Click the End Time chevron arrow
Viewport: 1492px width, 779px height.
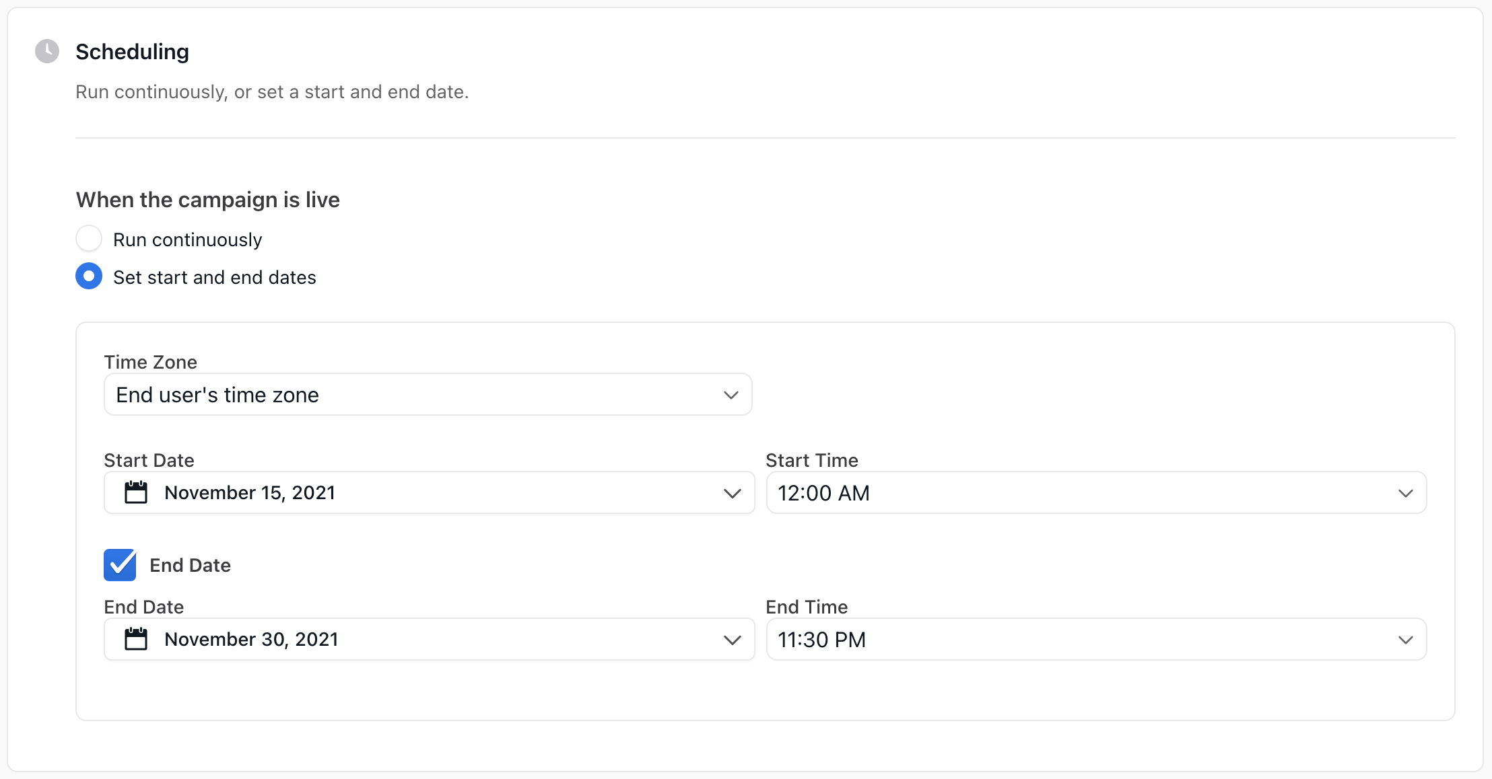pos(1406,640)
